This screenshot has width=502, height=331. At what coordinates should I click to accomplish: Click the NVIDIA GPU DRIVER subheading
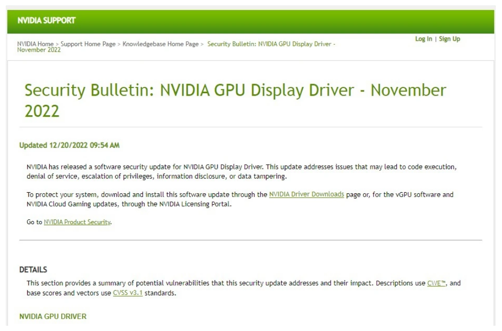pos(53,317)
